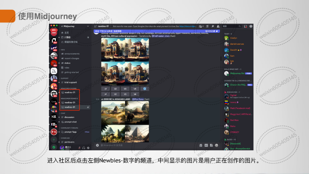The width and height of the screenshot is (309, 174).
Task: Open the server icon with 221 badge
Action: tap(54, 94)
